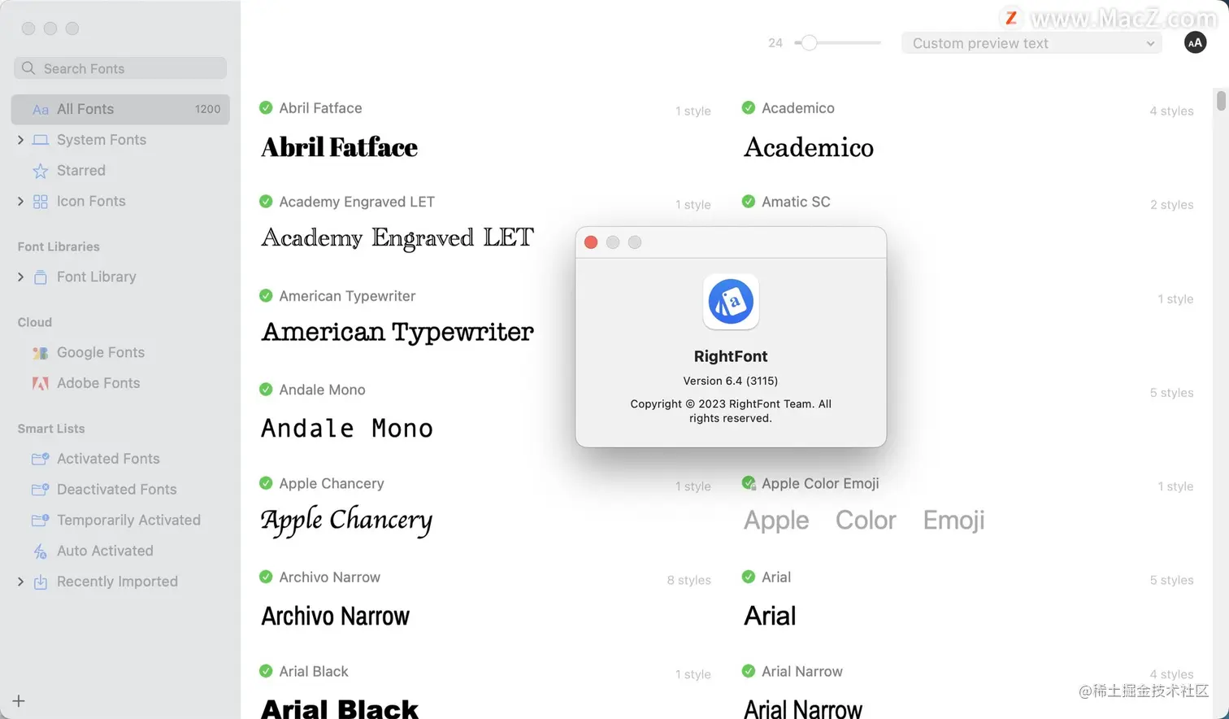Expand the Icon Fonts group
Viewport: 1229px width, 719px height.
click(x=20, y=202)
